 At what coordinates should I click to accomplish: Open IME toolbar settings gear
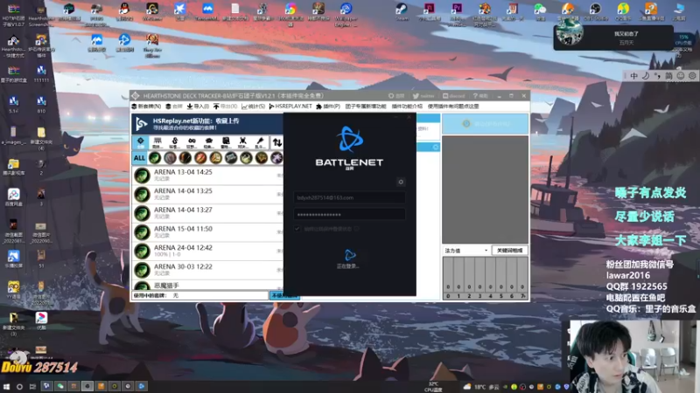click(692, 76)
